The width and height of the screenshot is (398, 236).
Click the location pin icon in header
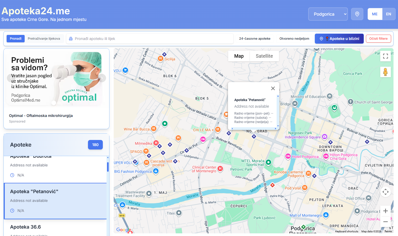pyautogui.click(x=357, y=14)
